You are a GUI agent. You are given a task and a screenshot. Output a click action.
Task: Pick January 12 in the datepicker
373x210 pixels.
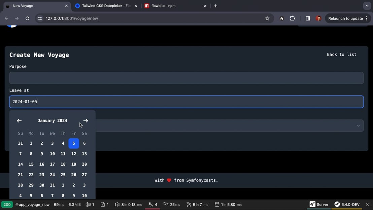point(74,154)
